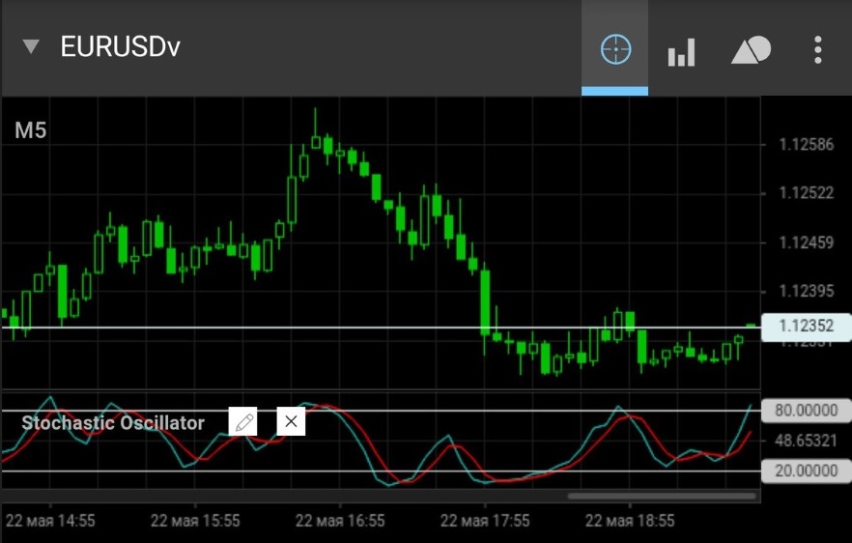The image size is (852, 543).
Task: Tap the M5 timeframe label
Action: click(31, 130)
